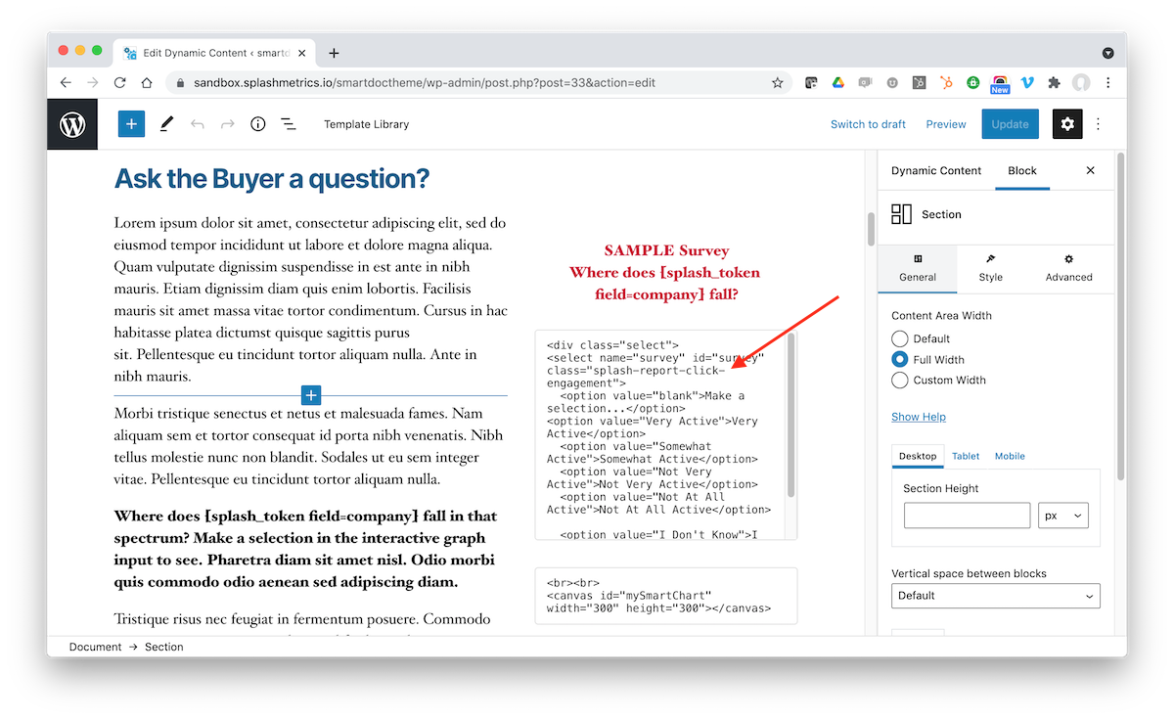Open the editor More options menu
The height and width of the screenshot is (719, 1174).
[1099, 124]
